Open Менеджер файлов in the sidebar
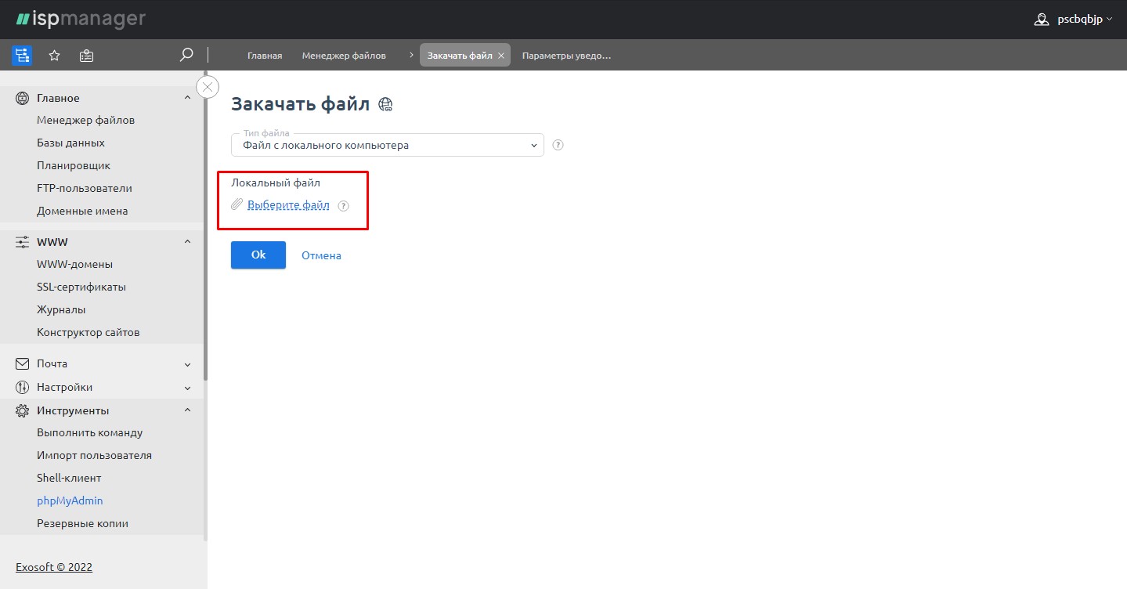1127x589 pixels. 85,120
